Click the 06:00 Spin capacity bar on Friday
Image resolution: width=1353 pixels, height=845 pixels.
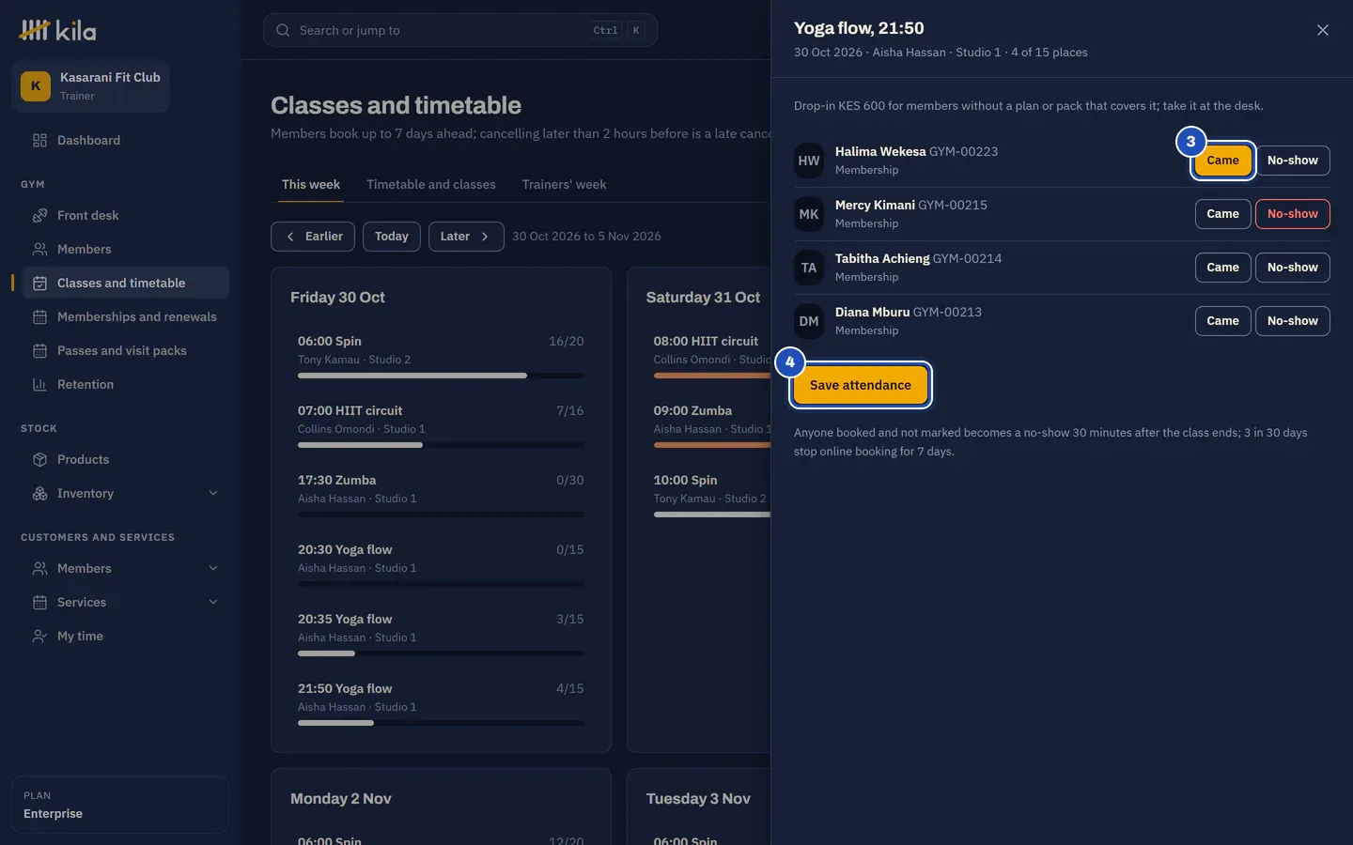click(x=441, y=376)
